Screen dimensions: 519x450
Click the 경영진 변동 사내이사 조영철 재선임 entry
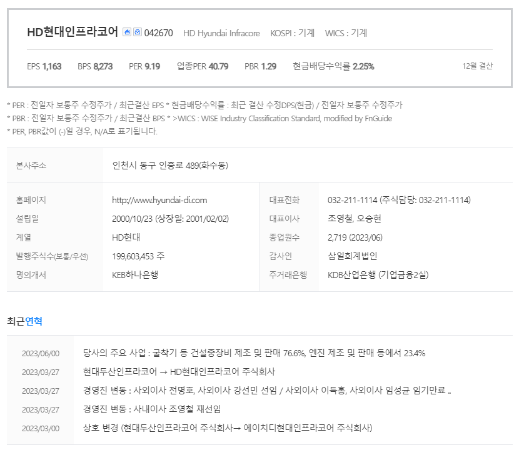coord(152,409)
